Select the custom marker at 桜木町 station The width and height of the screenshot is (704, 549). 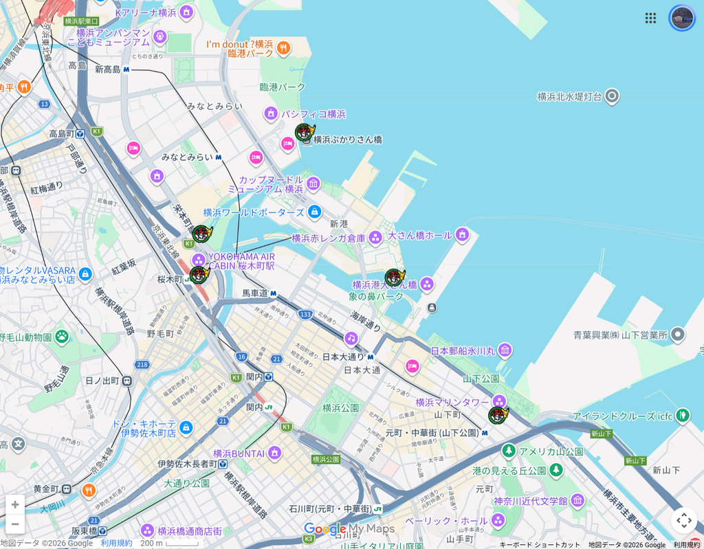tap(199, 275)
